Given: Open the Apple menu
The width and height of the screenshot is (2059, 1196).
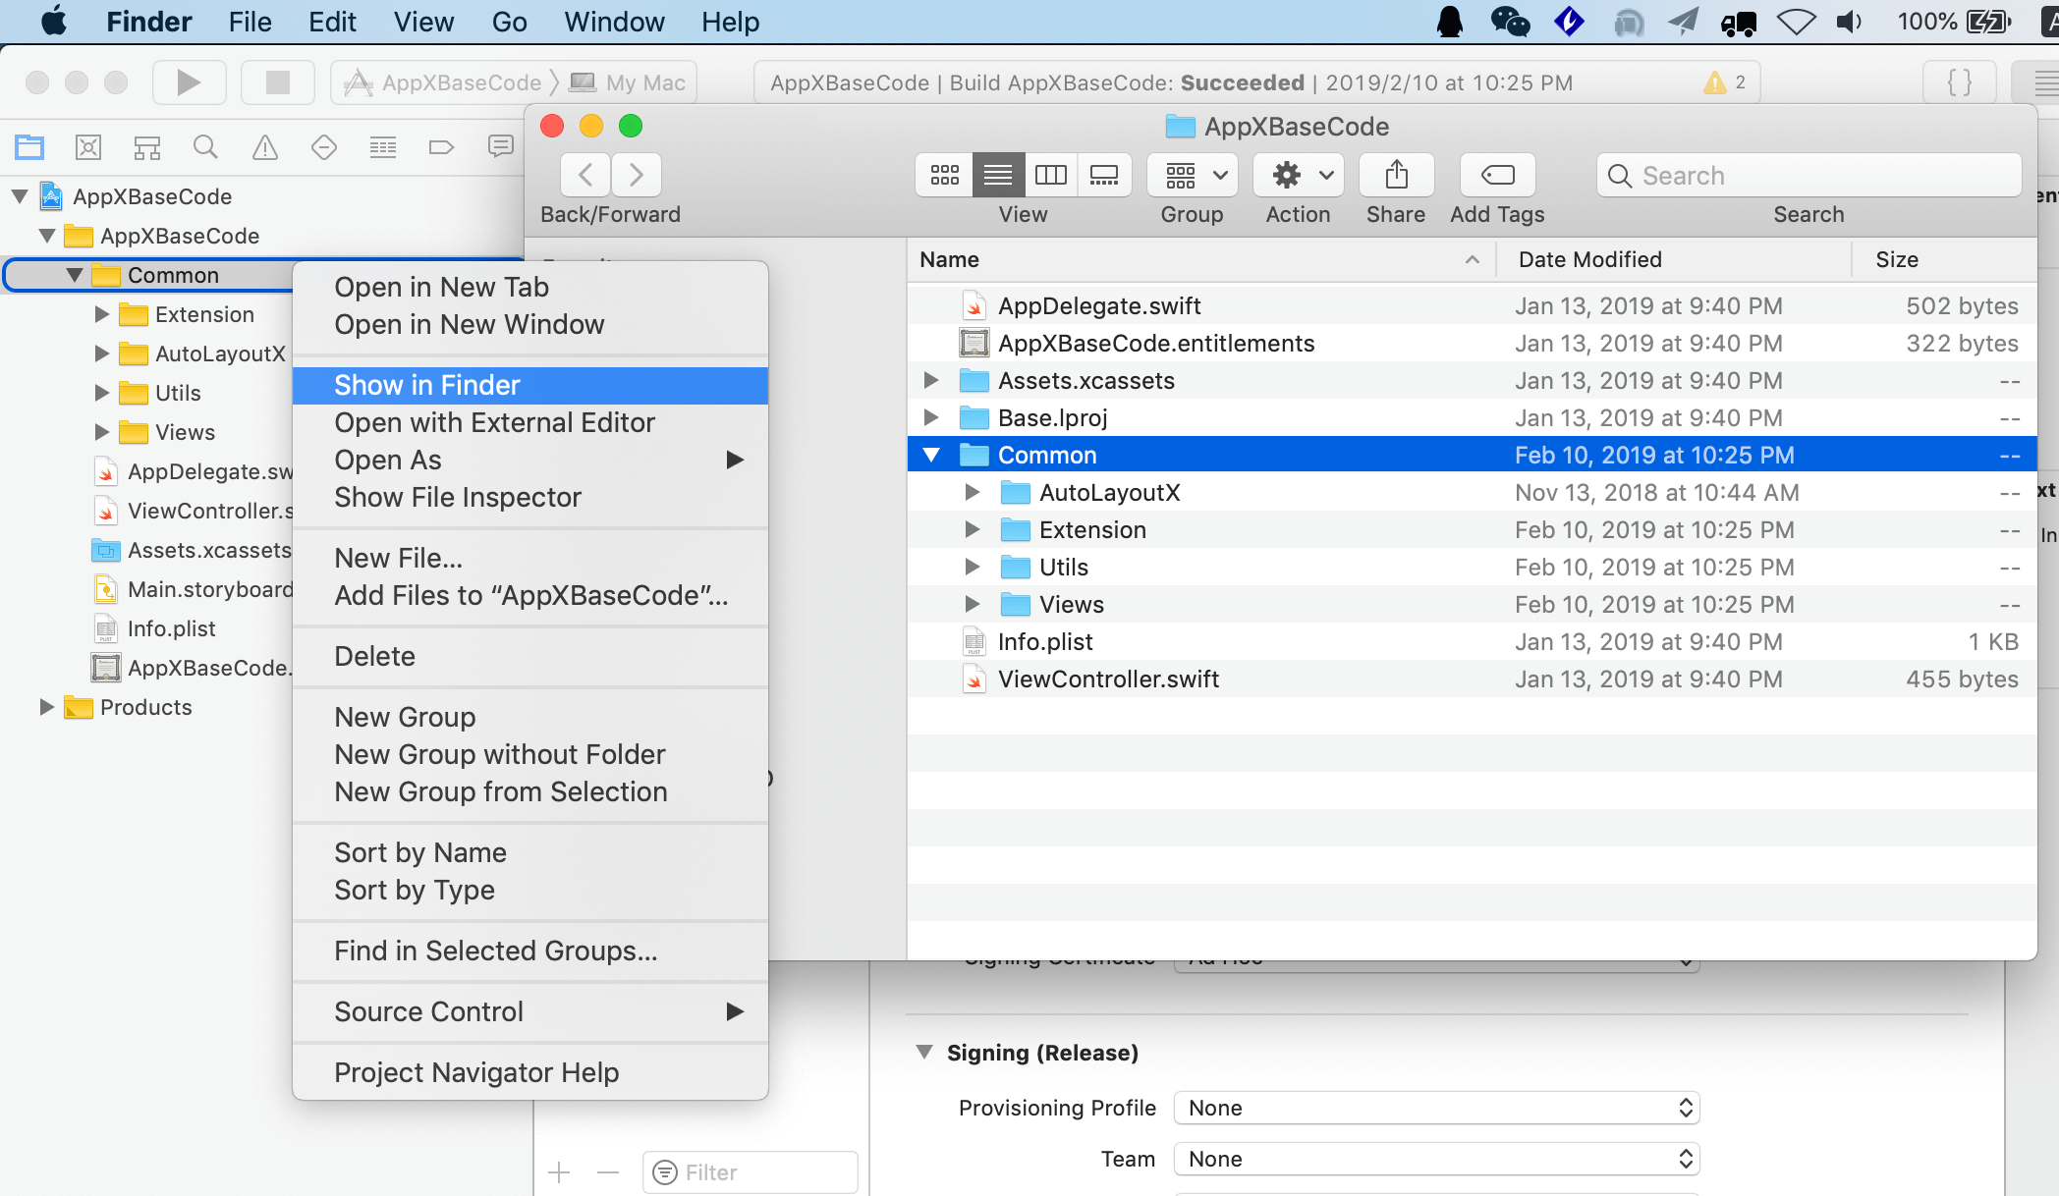Looking at the screenshot, I should click(54, 22).
